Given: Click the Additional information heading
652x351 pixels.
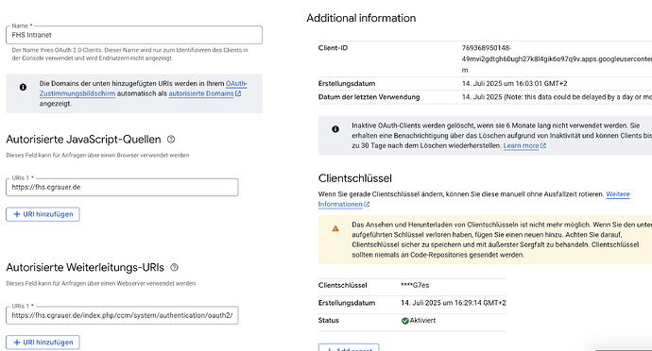Looking at the screenshot, I should [361, 18].
